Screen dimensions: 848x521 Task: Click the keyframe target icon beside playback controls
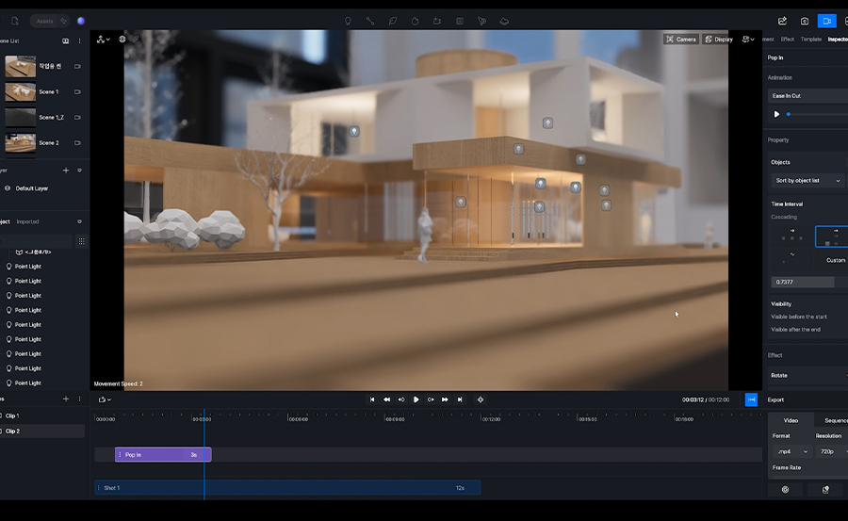coord(480,399)
